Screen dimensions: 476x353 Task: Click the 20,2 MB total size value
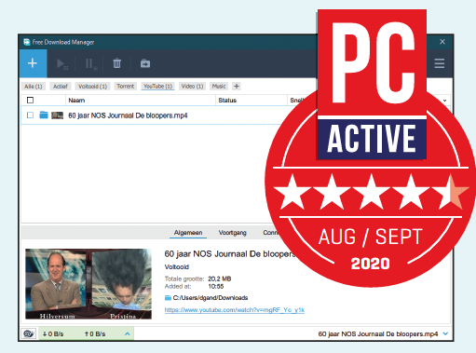(x=220, y=278)
